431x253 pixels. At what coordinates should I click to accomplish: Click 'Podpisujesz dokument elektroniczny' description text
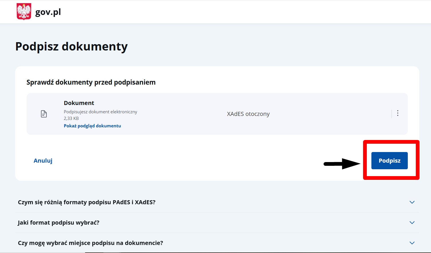pyautogui.click(x=100, y=112)
